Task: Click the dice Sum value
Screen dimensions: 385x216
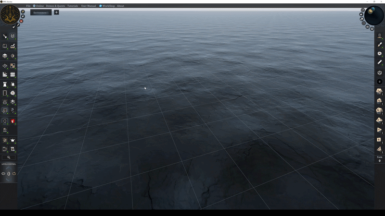Action: [x=380, y=161]
